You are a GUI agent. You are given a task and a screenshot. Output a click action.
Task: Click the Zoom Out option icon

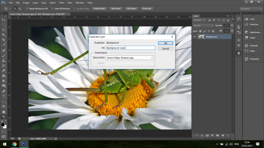coord(20,9)
